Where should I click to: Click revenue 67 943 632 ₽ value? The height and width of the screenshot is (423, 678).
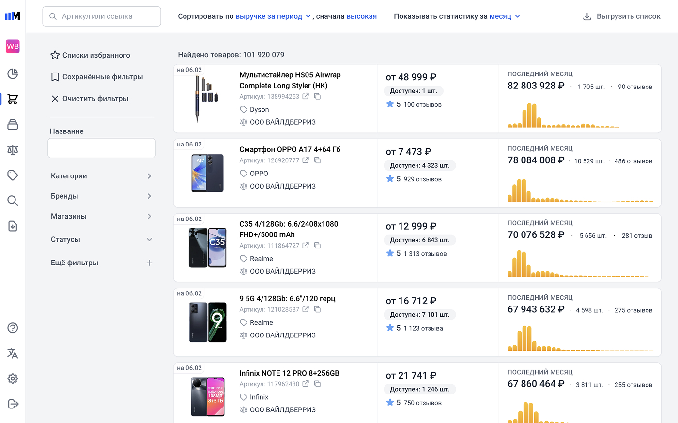click(536, 309)
